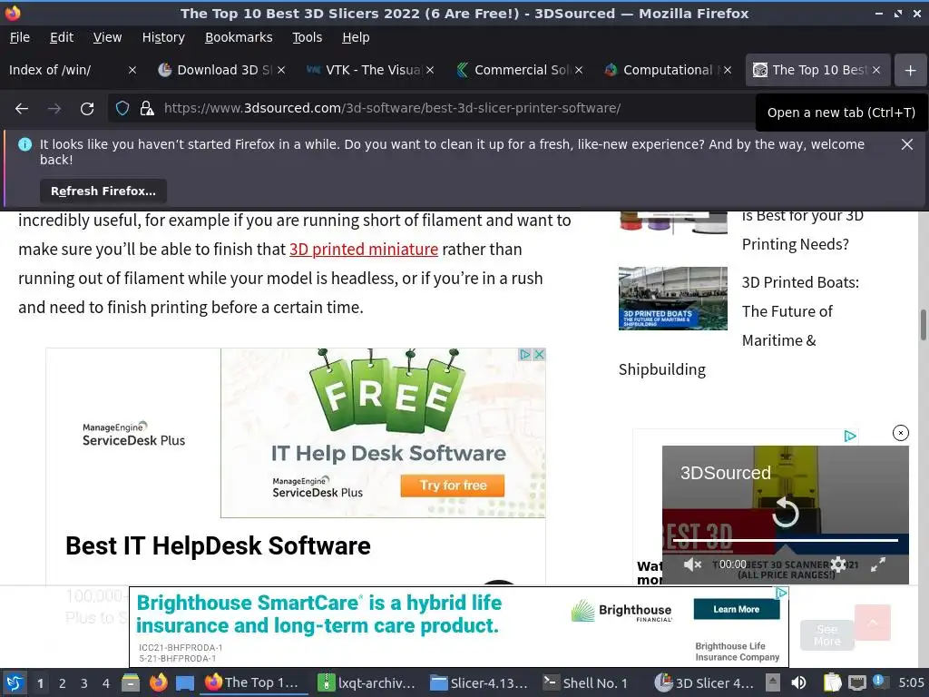The height and width of the screenshot is (697, 929).
Task: Click 'Learn More' on Brighthouse ad
Action: 737,609
